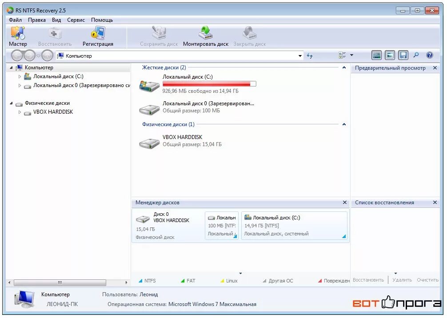Close the Предварительный просмотр panel
This screenshot has height=318, width=447.
[x=435, y=68]
